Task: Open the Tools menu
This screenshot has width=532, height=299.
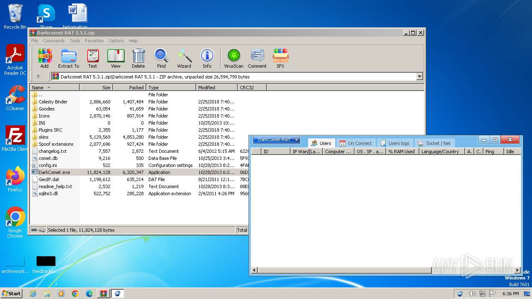Action: click(75, 41)
